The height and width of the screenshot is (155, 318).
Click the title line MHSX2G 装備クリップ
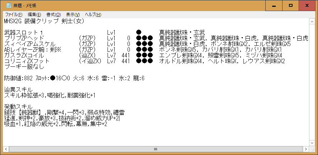44,21
